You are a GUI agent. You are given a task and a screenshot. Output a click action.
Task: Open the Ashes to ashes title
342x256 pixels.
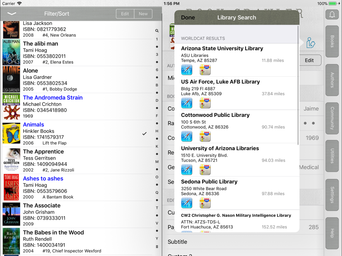(43, 179)
